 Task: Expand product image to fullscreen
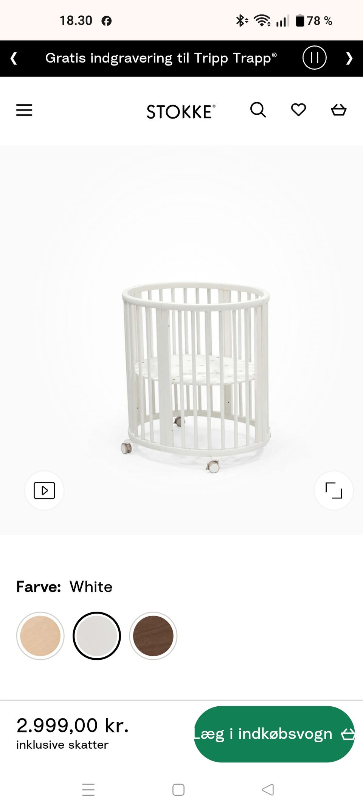tap(334, 490)
